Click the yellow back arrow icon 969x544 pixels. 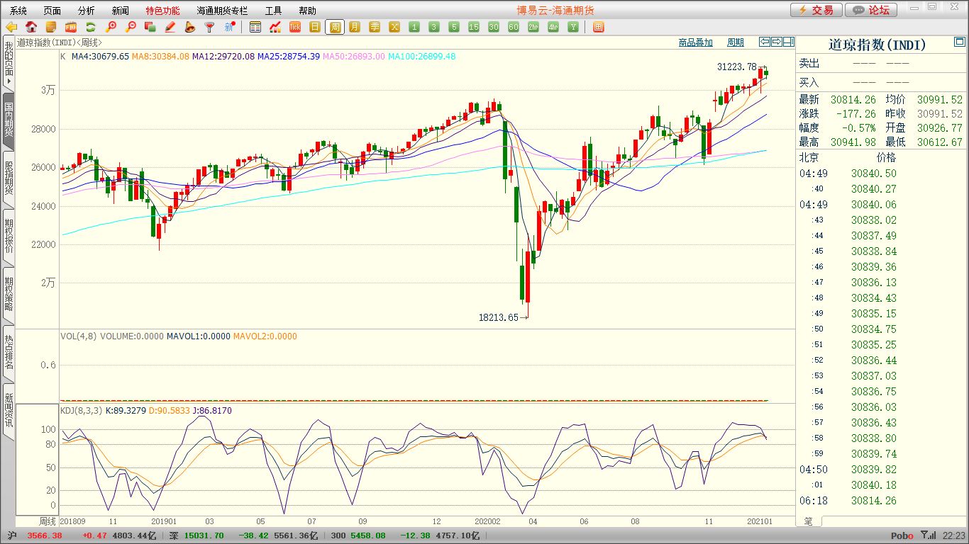11,27
